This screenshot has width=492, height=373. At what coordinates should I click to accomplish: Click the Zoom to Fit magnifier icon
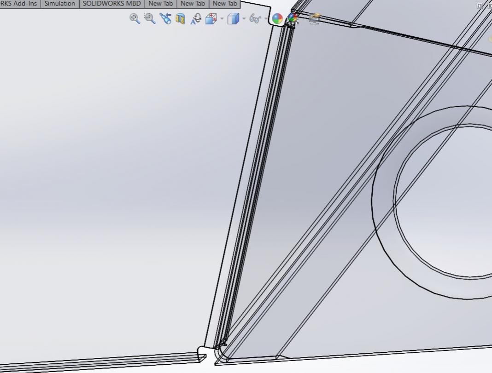(135, 18)
